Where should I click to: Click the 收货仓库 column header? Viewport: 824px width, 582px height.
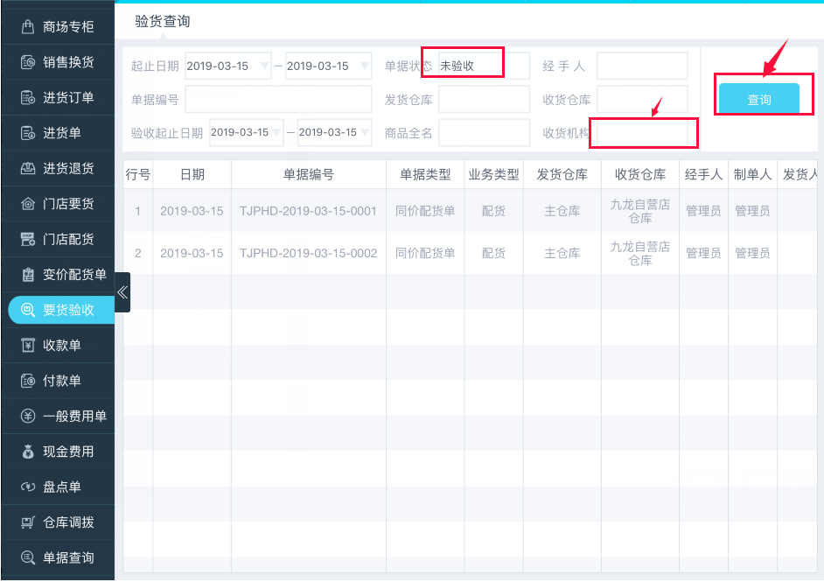(640, 174)
